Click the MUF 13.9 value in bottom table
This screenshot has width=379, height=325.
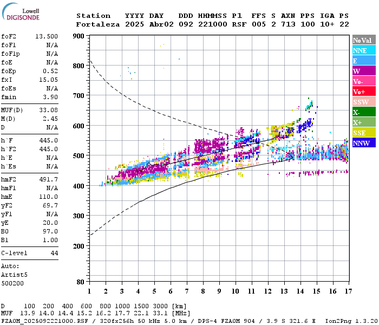click(x=28, y=314)
